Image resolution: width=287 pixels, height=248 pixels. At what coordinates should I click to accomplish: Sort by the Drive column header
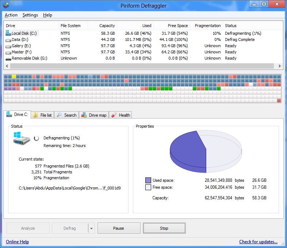coord(31,26)
